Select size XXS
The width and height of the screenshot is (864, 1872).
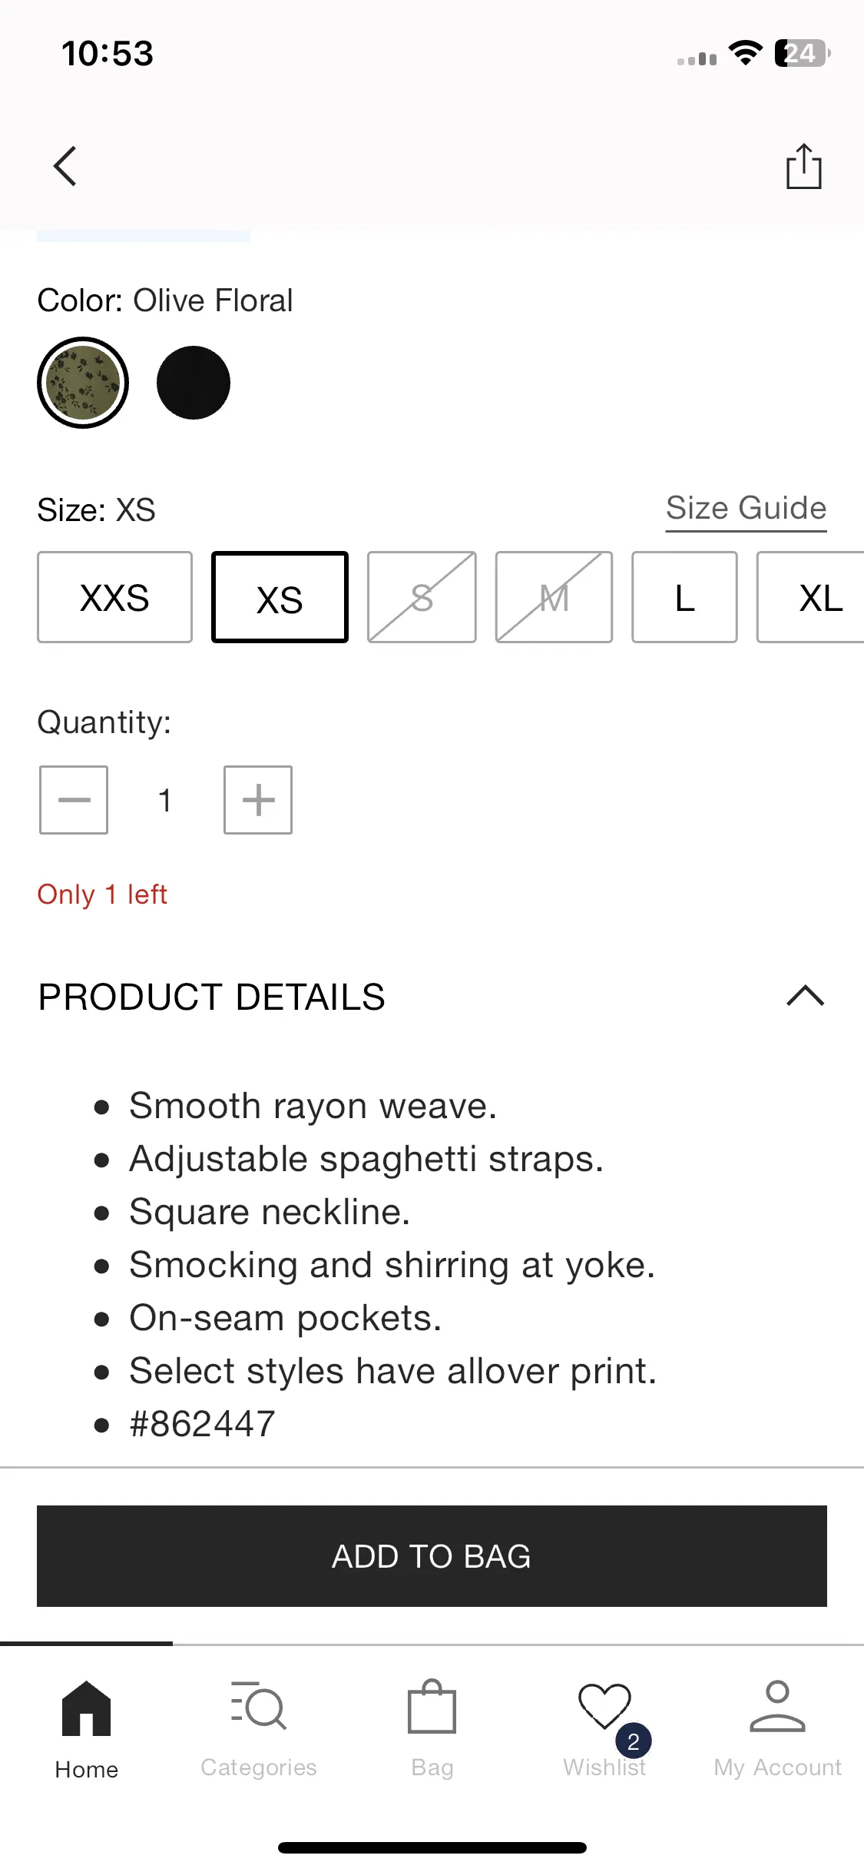pyautogui.click(x=114, y=597)
